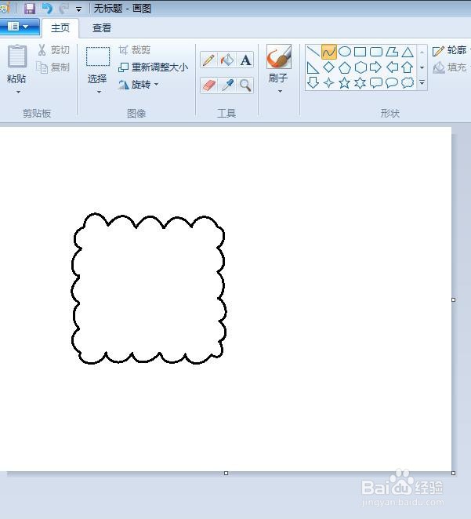Viewport: 471px width, 519px height.
Task: Select the Rounded rectangular callout shape
Action: [375, 83]
